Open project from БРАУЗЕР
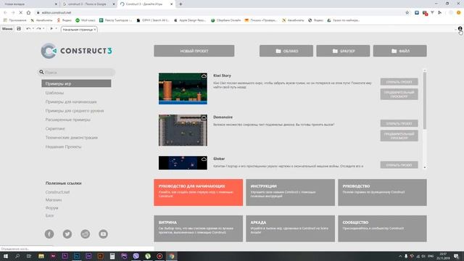The height and width of the screenshot is (261, 464). click(343, 51)
